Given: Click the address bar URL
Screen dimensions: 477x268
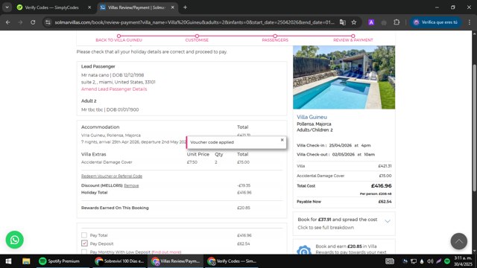Looking at the screenshot, I should click(194, 22).
